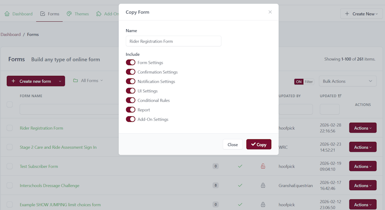Click the form Name text field
The width and height of the screenshot is (385, 210).
pyautogui.click(x=173, y=41)
